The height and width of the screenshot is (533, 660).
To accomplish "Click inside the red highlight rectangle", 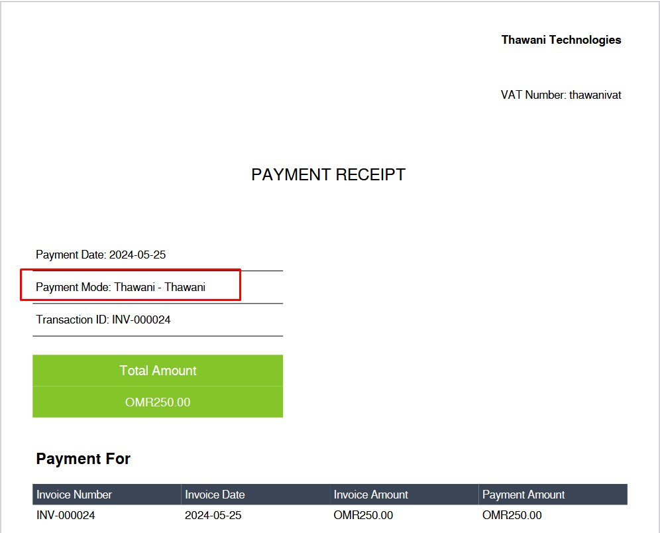I will (130, 285).
